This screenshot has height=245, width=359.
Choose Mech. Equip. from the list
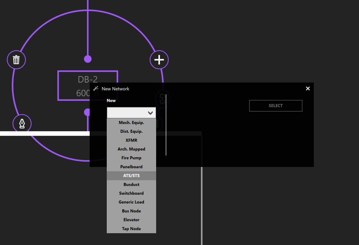click(131, 123)
